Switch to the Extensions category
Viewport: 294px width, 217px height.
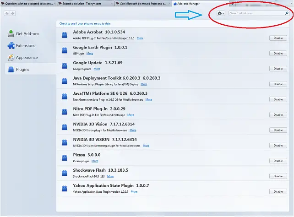[22, 45]
